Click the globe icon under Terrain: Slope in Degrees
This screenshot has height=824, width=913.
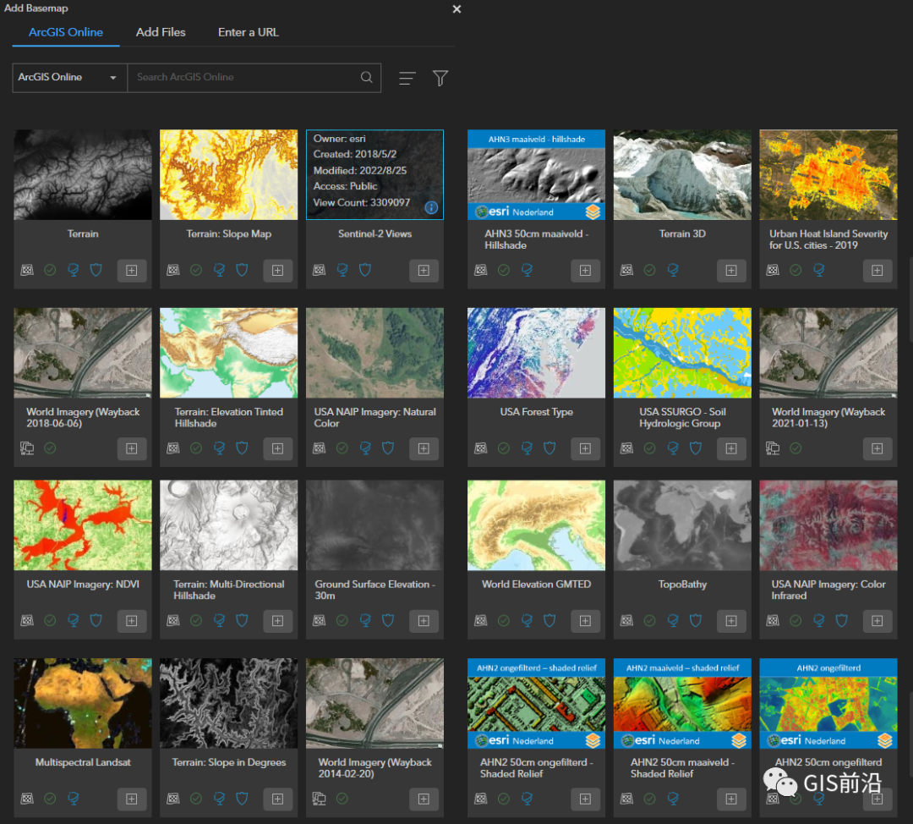tap(220, 799)
